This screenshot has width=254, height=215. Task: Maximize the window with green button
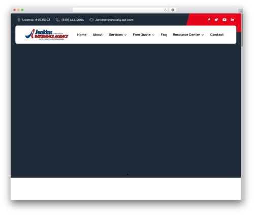tap(22, 10)
